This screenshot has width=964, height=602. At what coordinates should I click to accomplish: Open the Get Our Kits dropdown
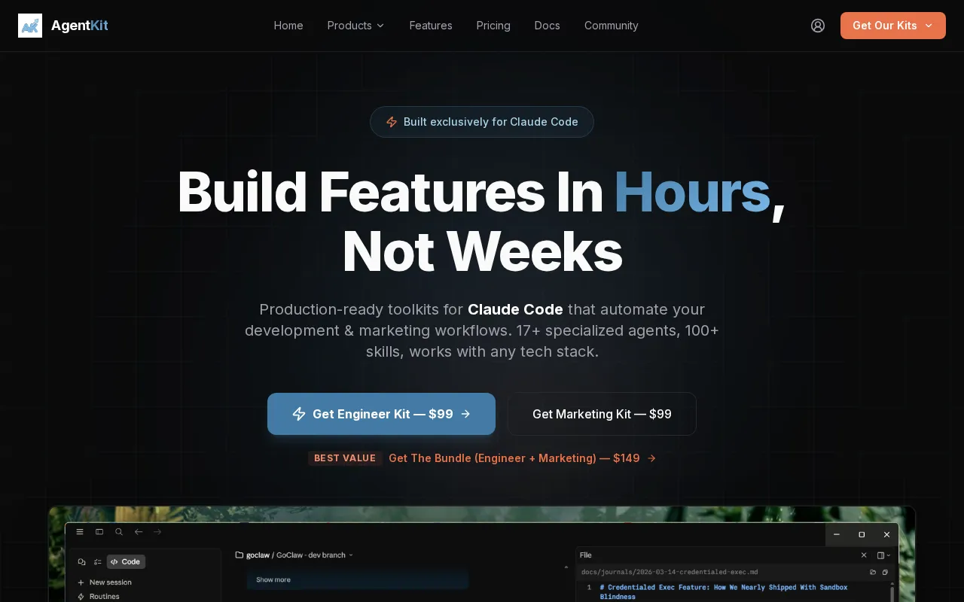click(x=893, y=26)
